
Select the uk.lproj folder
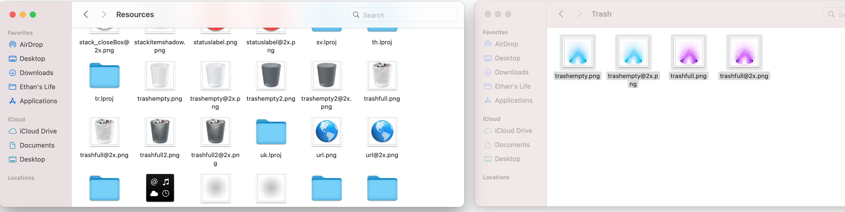(271, 132)
